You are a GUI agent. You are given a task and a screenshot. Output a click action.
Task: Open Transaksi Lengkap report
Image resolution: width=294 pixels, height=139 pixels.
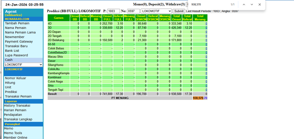click(18, 119)
